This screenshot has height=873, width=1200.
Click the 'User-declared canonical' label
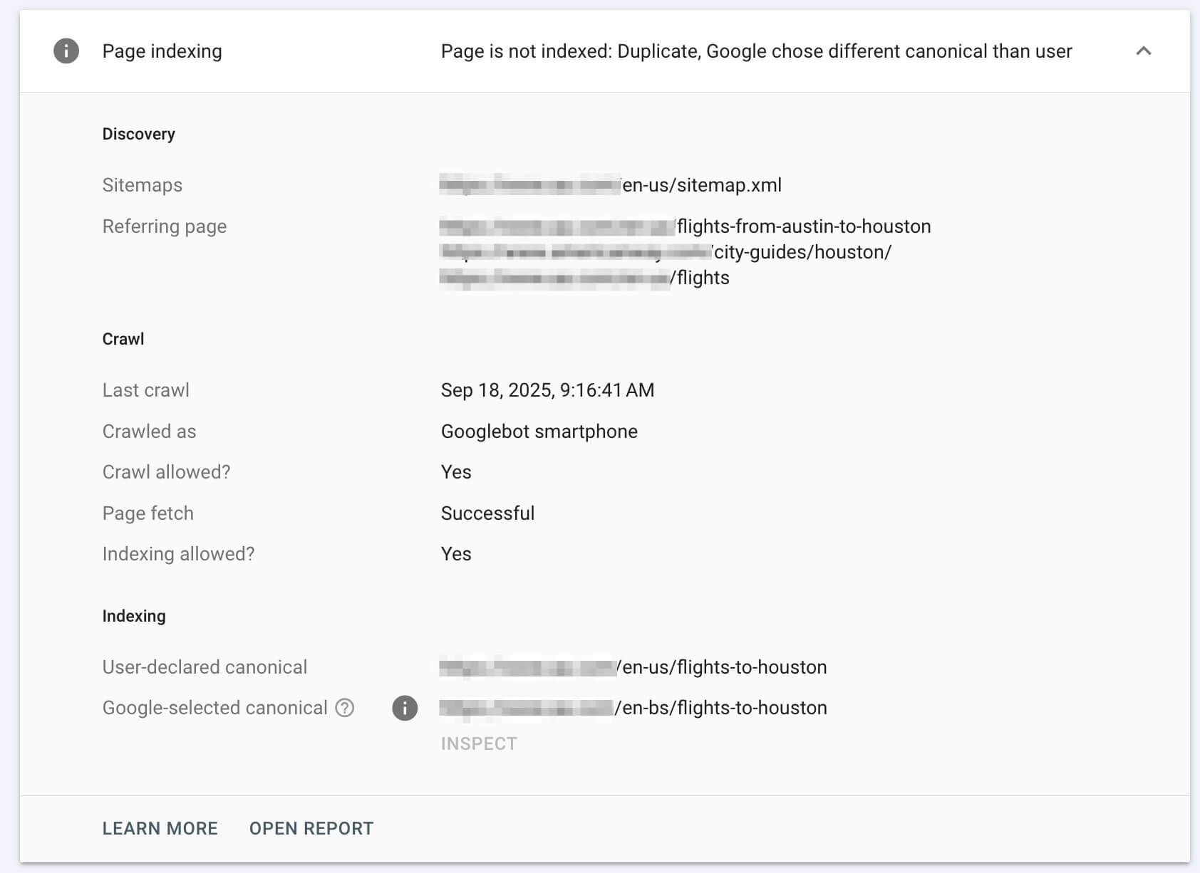[205, 667]
